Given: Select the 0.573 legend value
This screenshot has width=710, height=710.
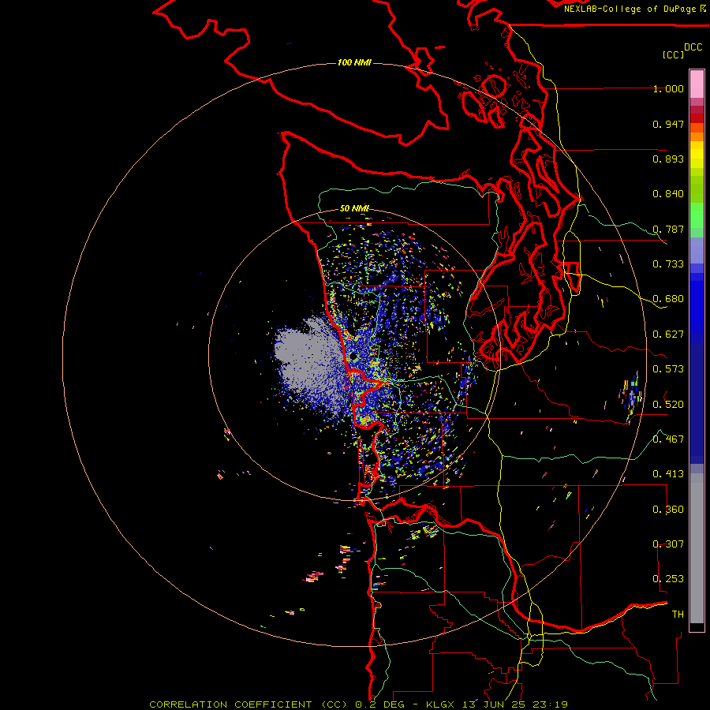Looking at the screenshot, I should (x=668, y=369).
